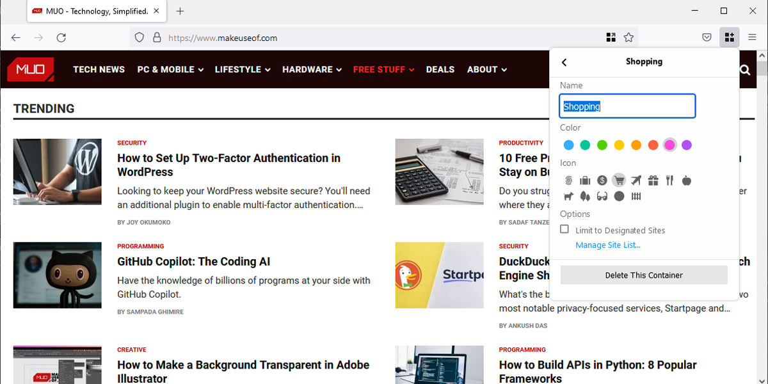The height and width of the screenshot is (384, 768).
Task: Select the fingerprint container icon
Action: (x=568, y=180)
